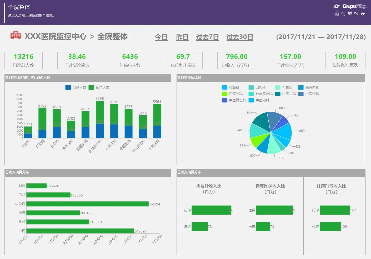The height and width of the screenshot is (259, 371).
Task: Select the 今日 time range link
Action: [x=161, y=37]
